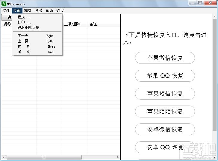Choose 打印 ... from the page menu

point(37,22)
